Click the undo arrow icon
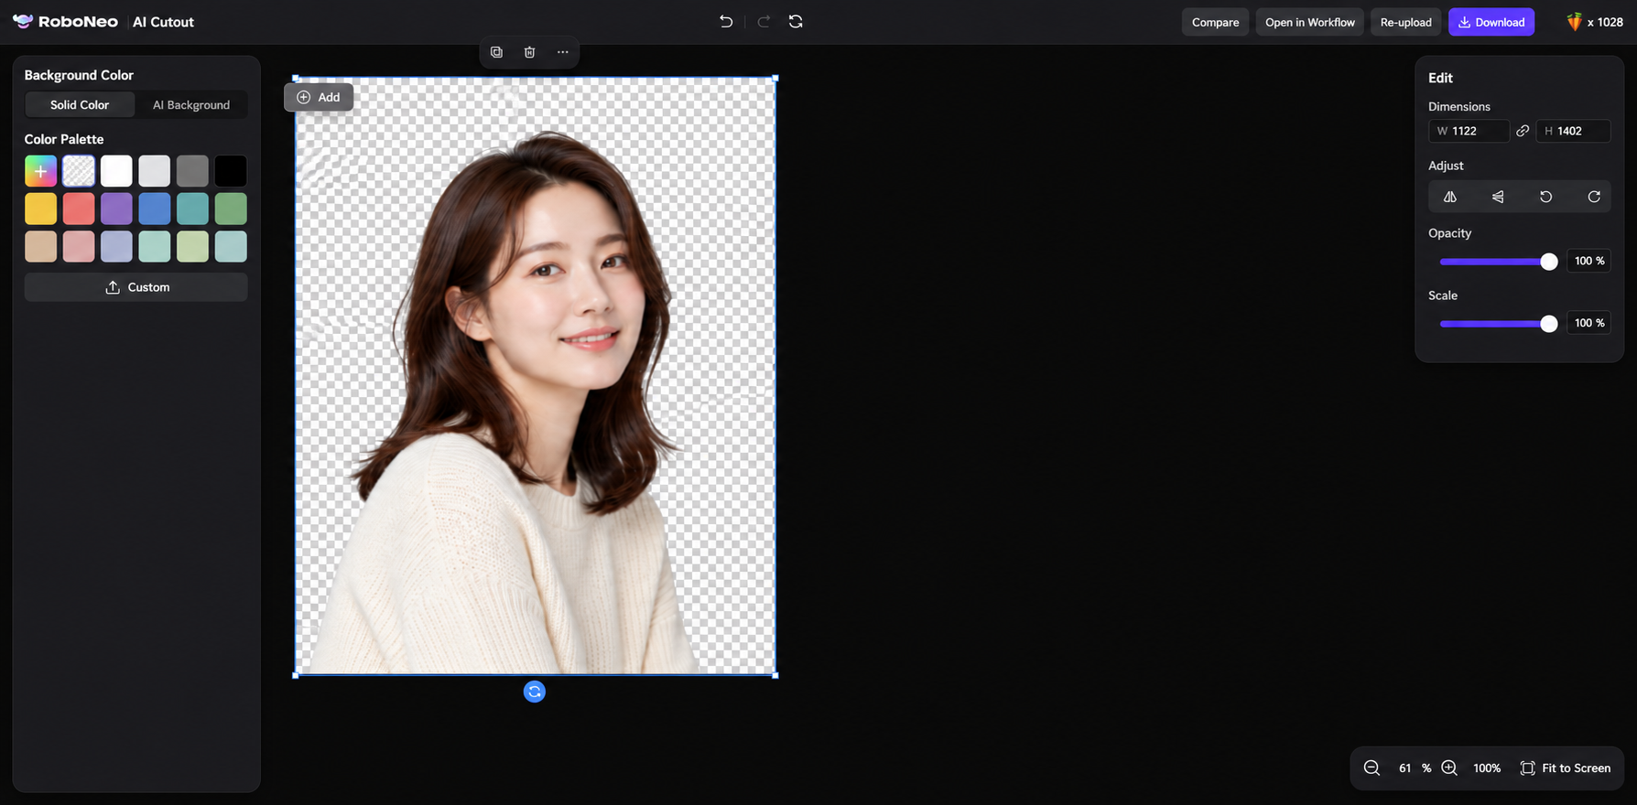1637x805 pixels. pos(726,21)
